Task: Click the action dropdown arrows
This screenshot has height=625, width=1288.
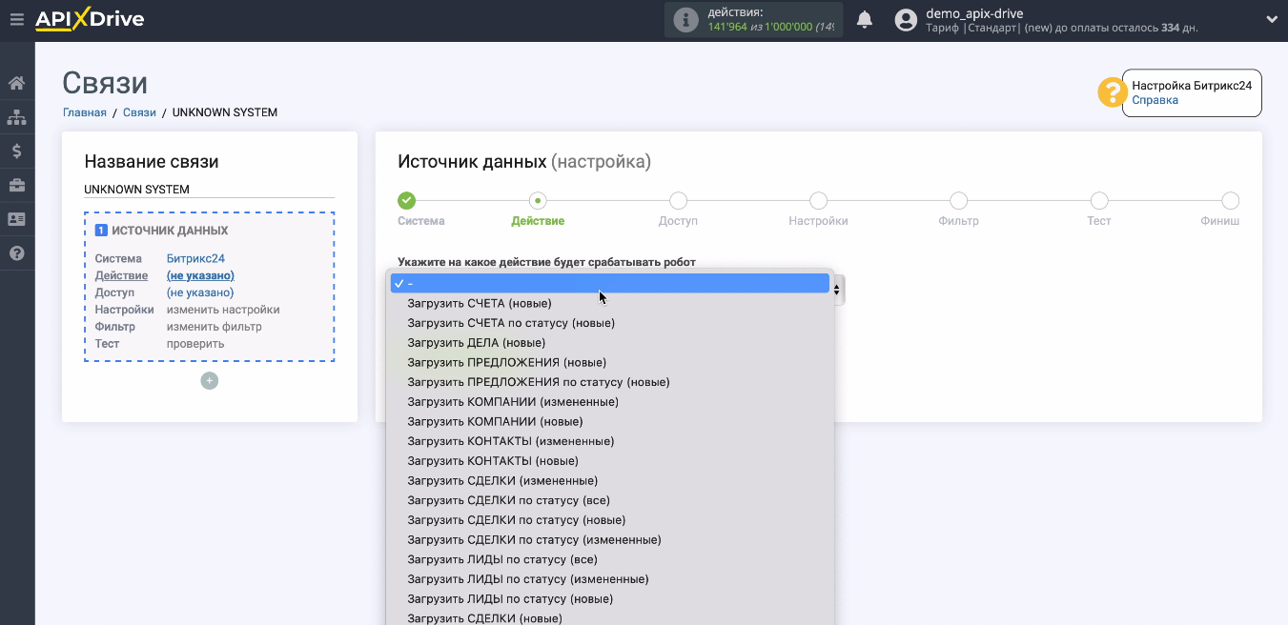Action: pos(837,290)
